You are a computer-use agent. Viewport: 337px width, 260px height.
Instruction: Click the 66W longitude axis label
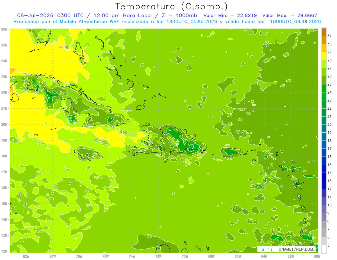[x=238, y=256]
